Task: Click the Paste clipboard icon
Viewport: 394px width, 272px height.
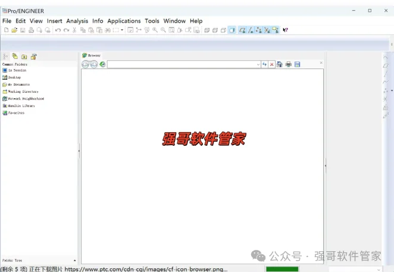Action: (x=91, y=30)
